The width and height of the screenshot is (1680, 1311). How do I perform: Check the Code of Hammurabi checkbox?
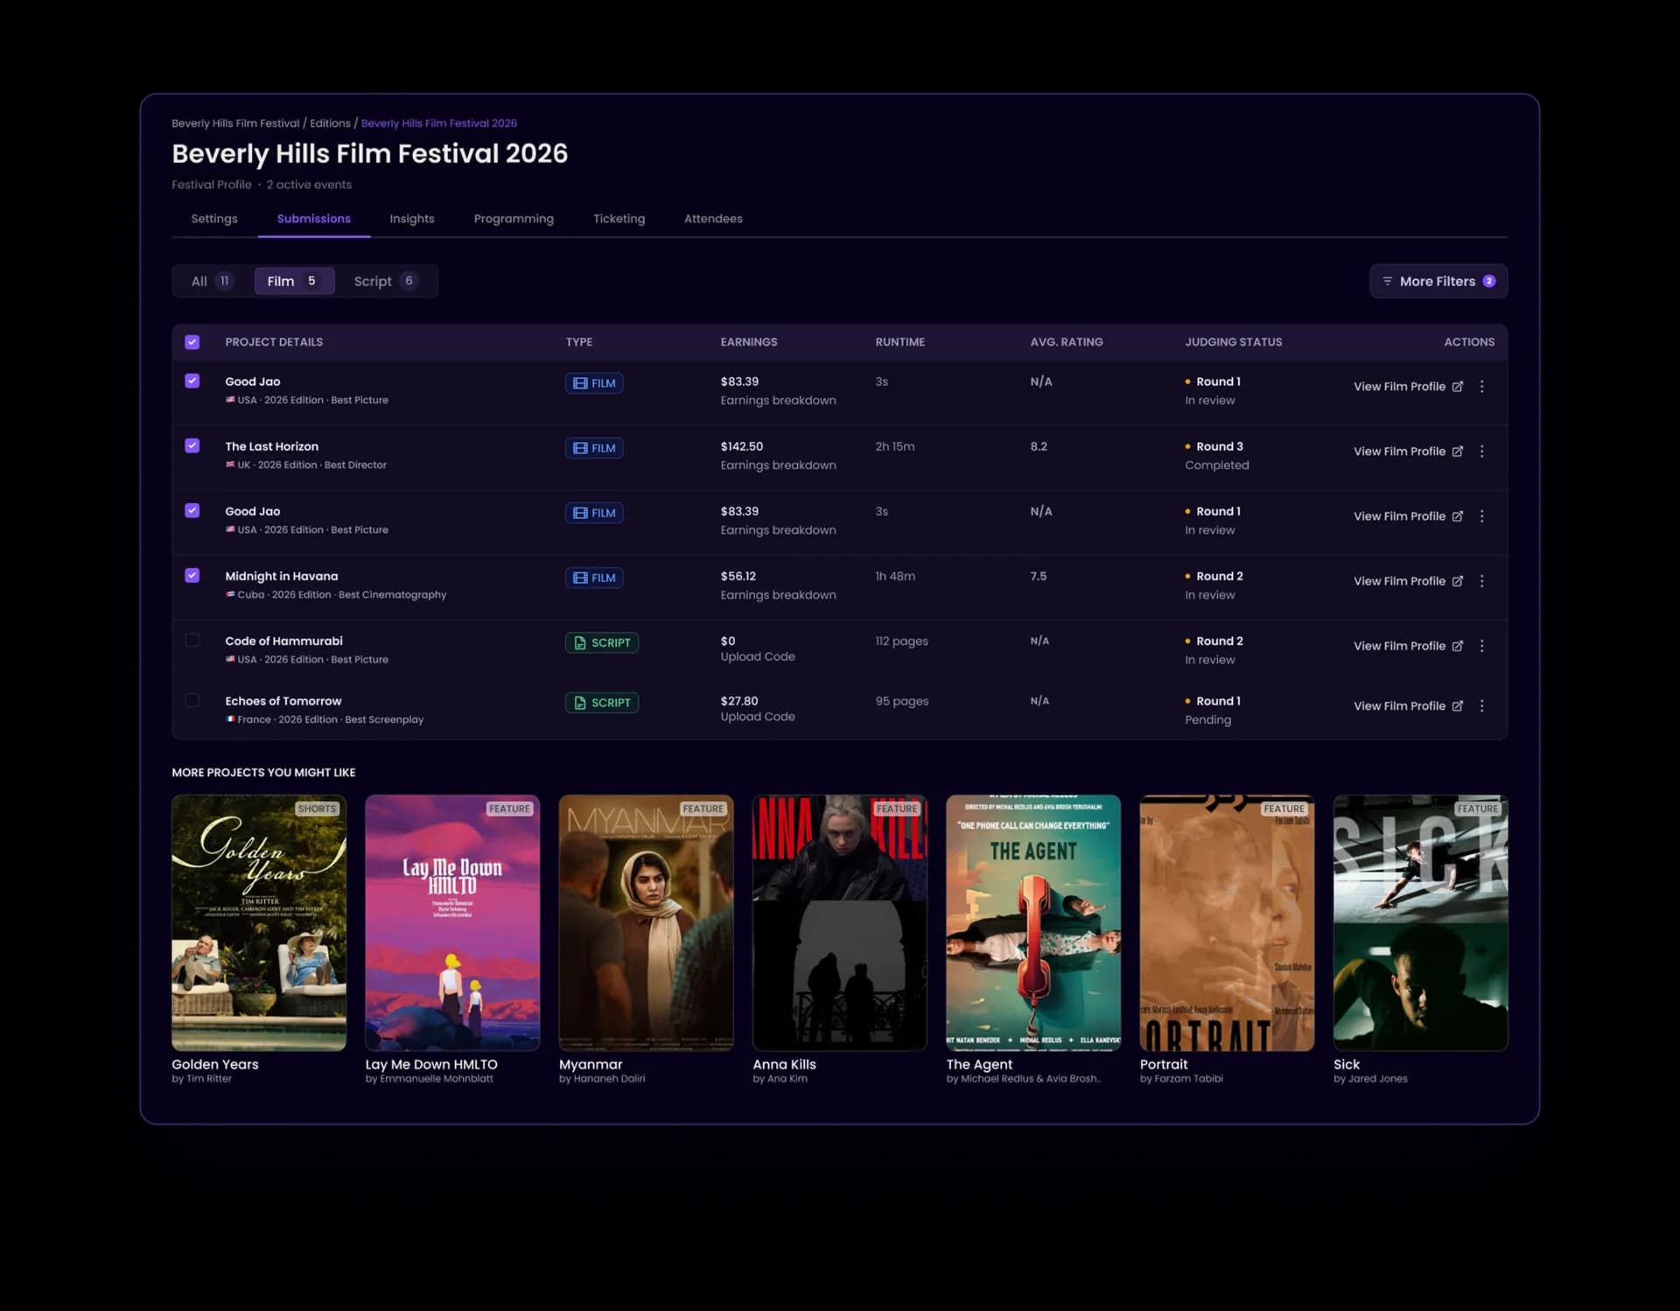(x=192, y=640)
